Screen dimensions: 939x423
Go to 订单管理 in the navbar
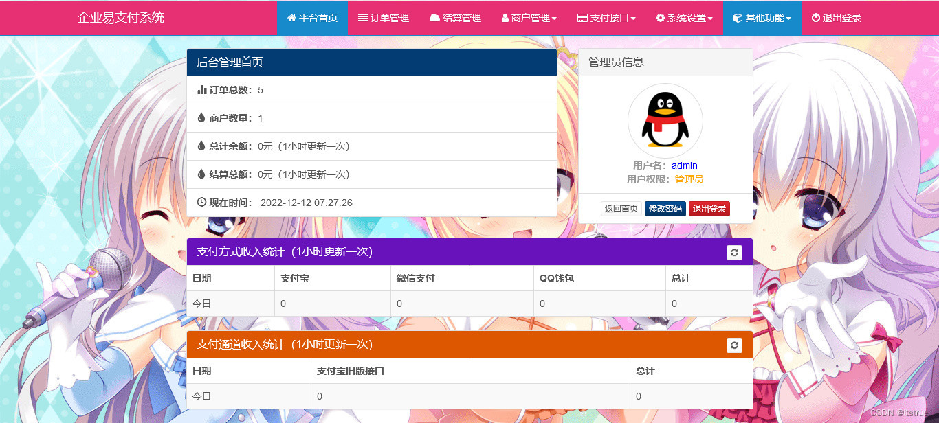coord(384,18)
